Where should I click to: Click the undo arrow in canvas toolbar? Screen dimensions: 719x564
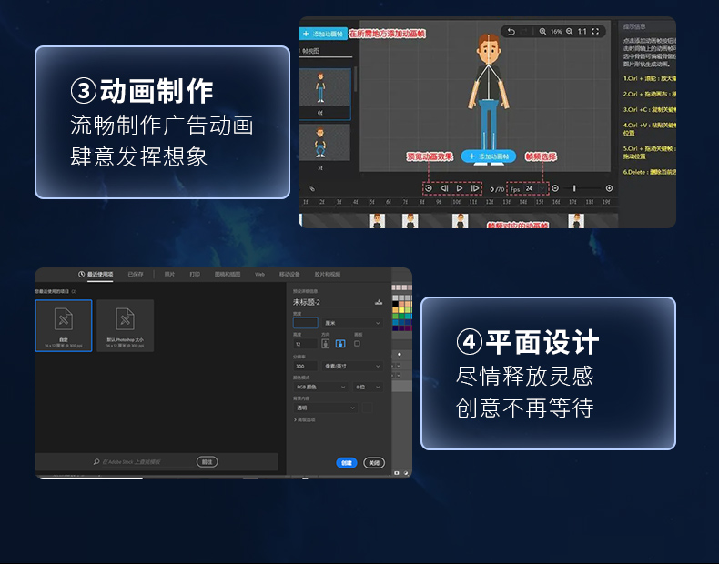point(511,31)
